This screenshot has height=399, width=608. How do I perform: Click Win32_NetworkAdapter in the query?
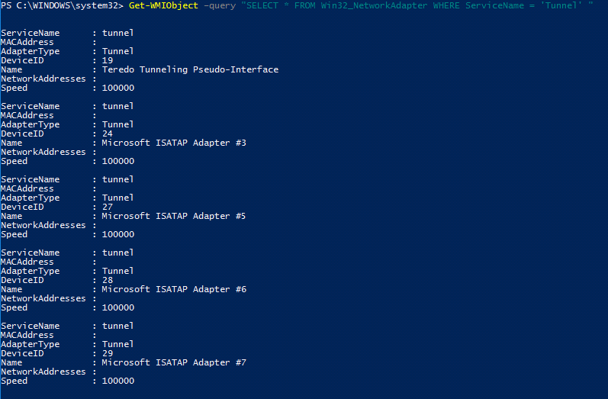click(375, 6)
